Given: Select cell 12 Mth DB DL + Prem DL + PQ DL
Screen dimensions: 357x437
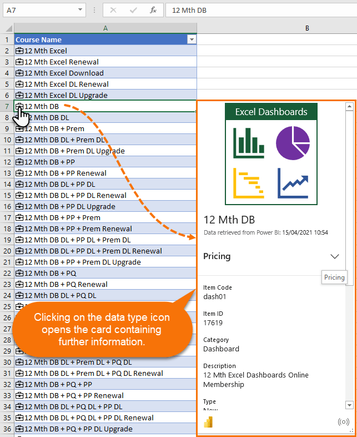Looking at the screenshot, I should [x=105, y=362].
